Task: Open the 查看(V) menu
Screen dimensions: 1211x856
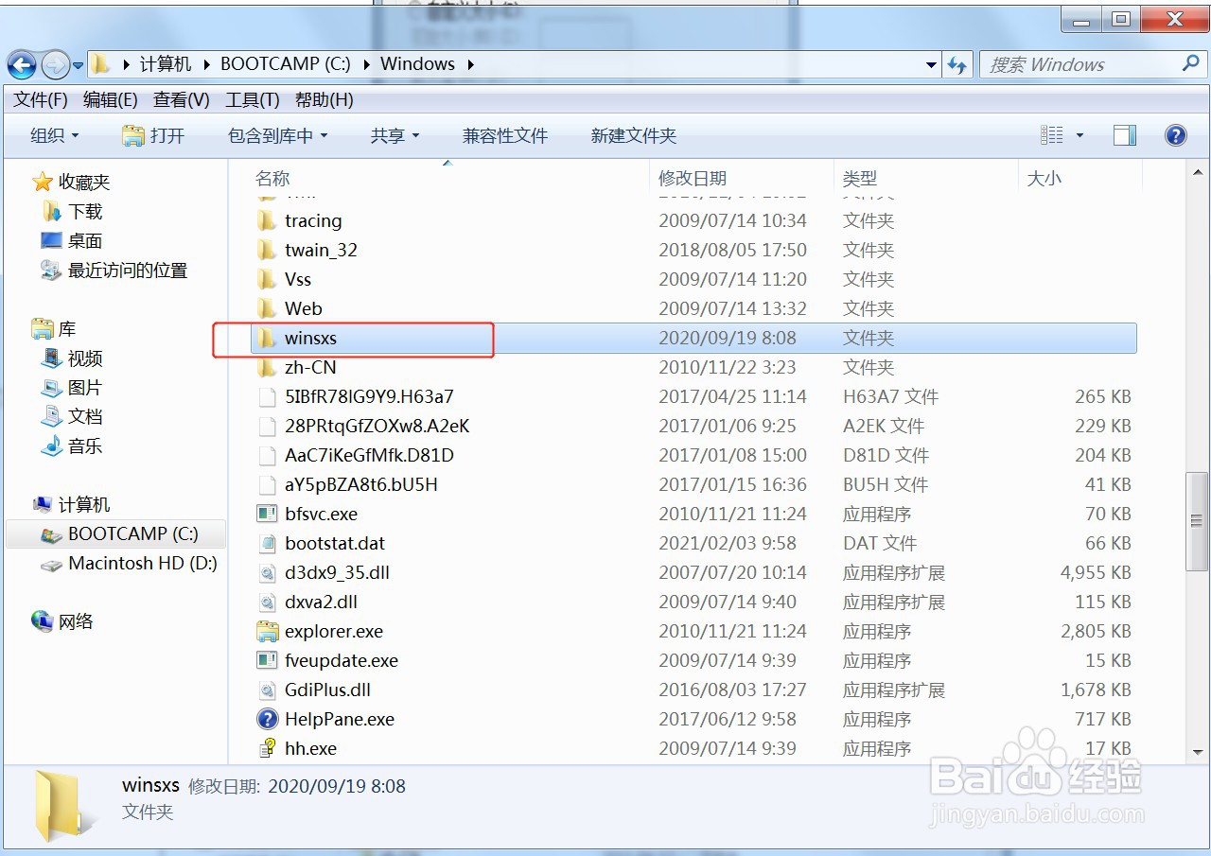Action: [180, 99]
